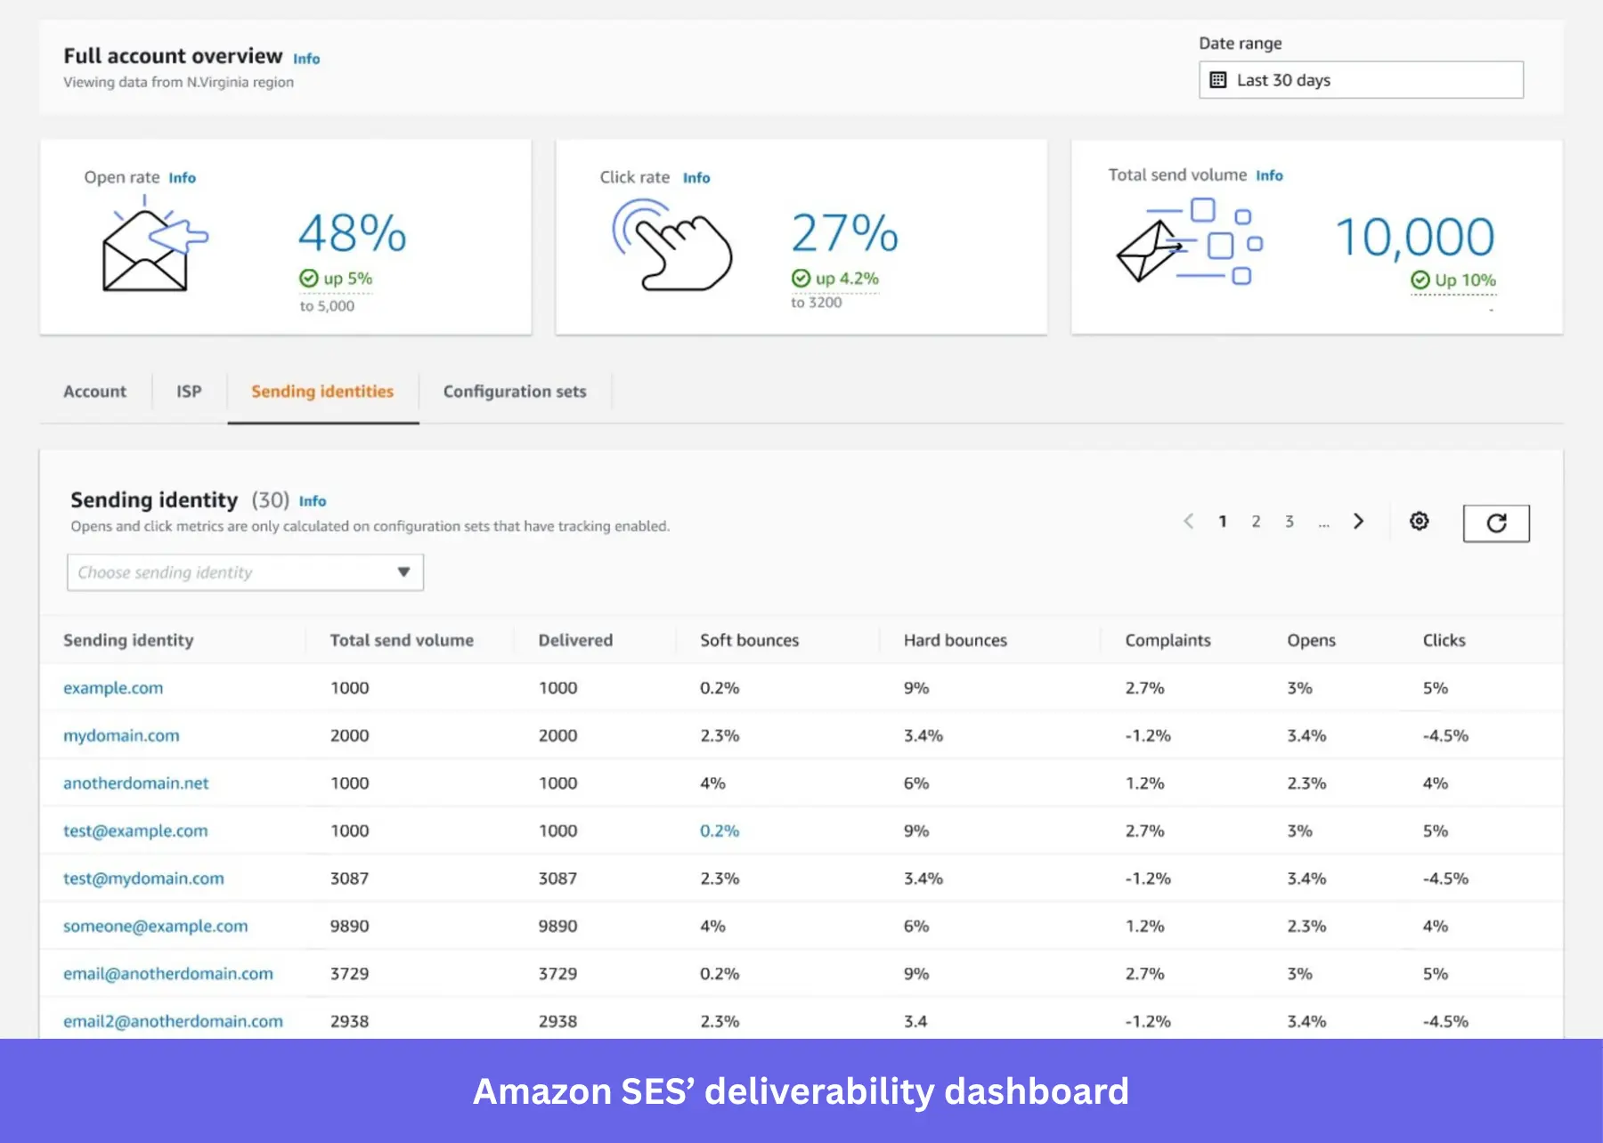Open the someone@example.com identity link
Image resolution: width=1603 pixels, height=1143 pixels.
pyautogui.click(x=155, y=927)
